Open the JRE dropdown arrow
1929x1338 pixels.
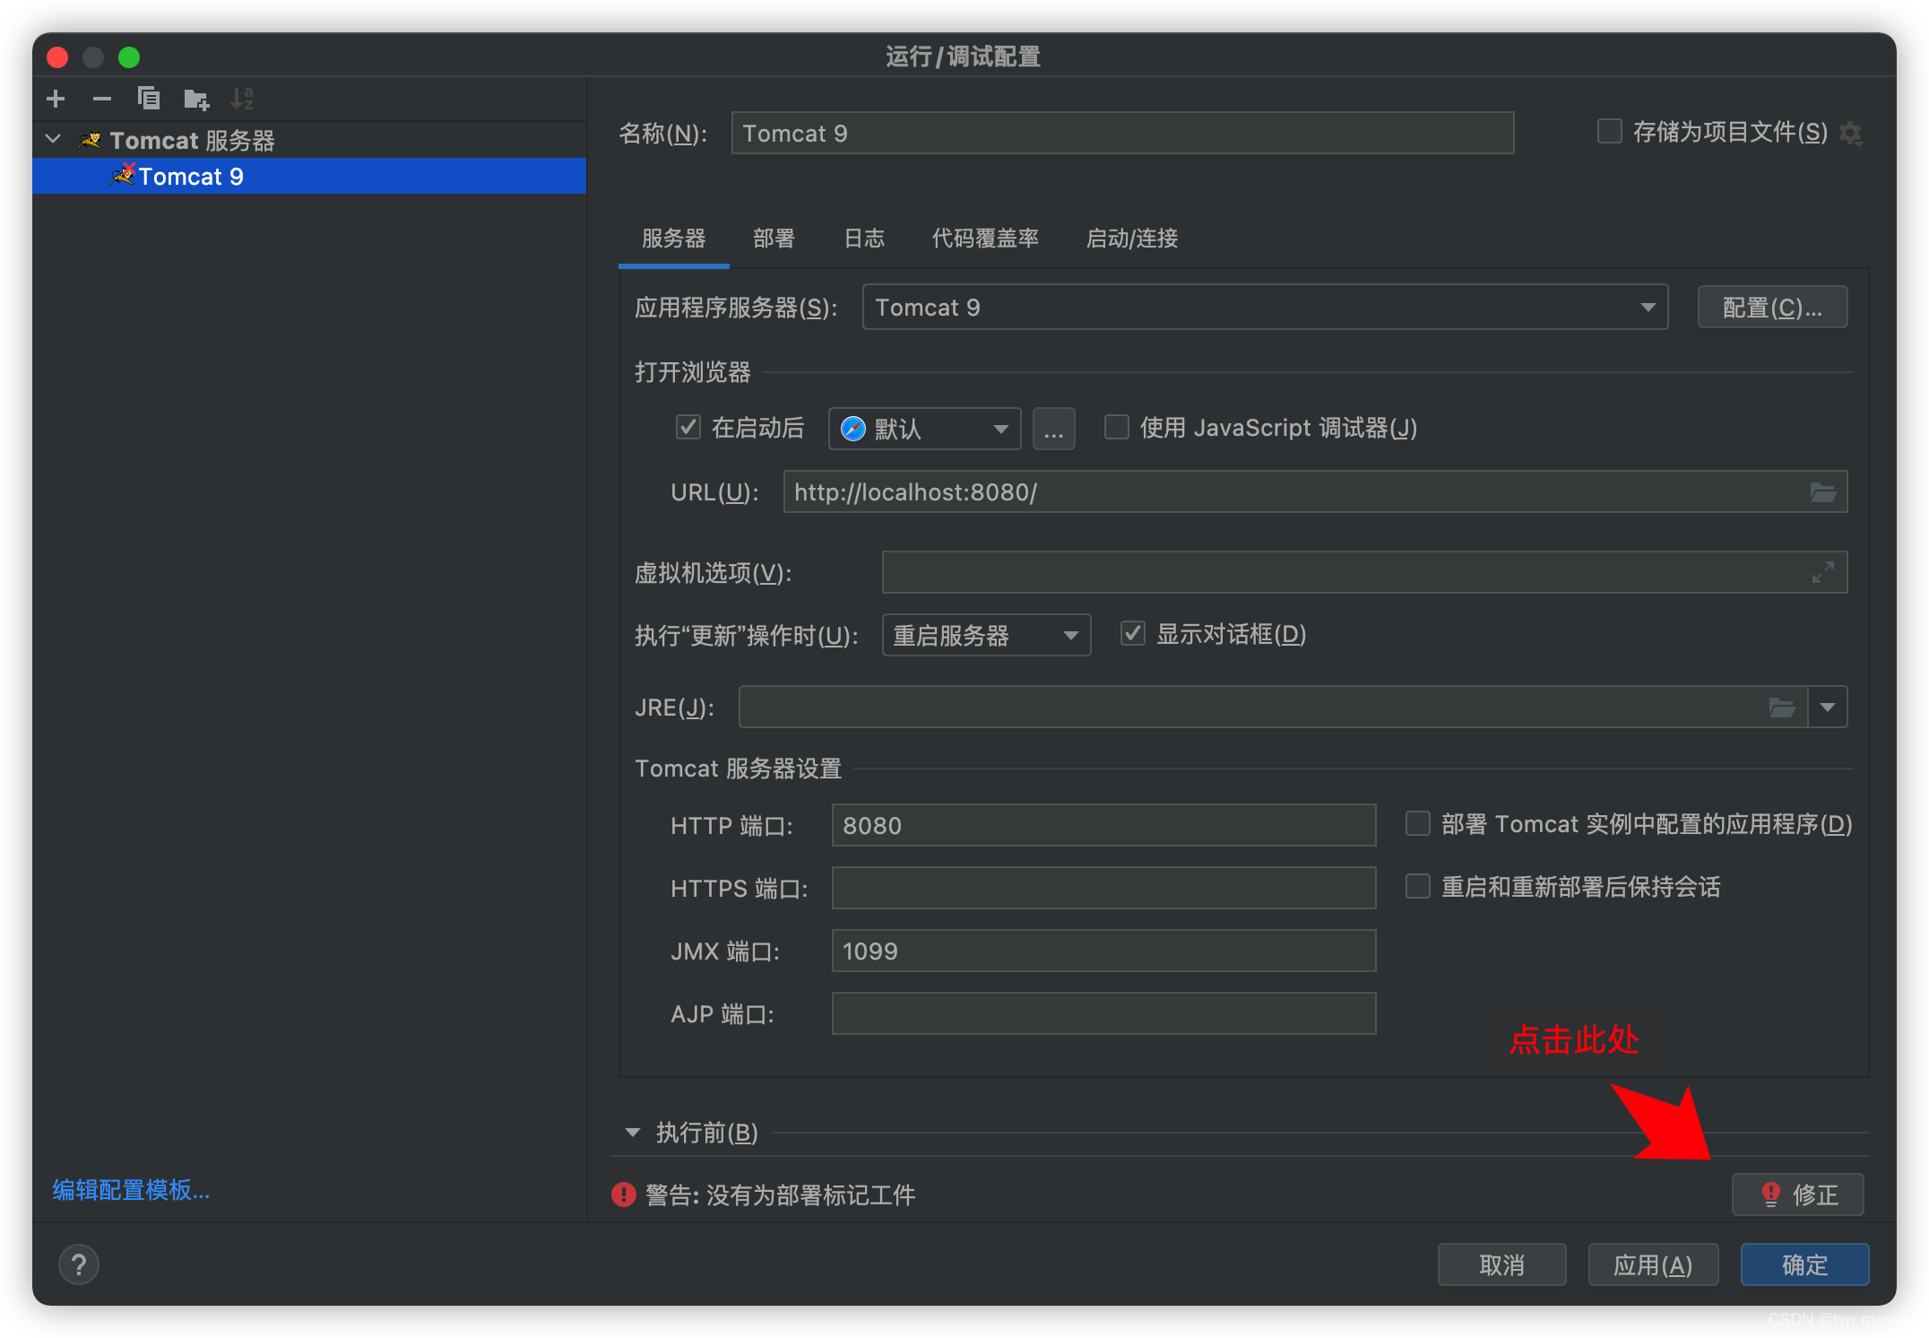pos(1828,708)
